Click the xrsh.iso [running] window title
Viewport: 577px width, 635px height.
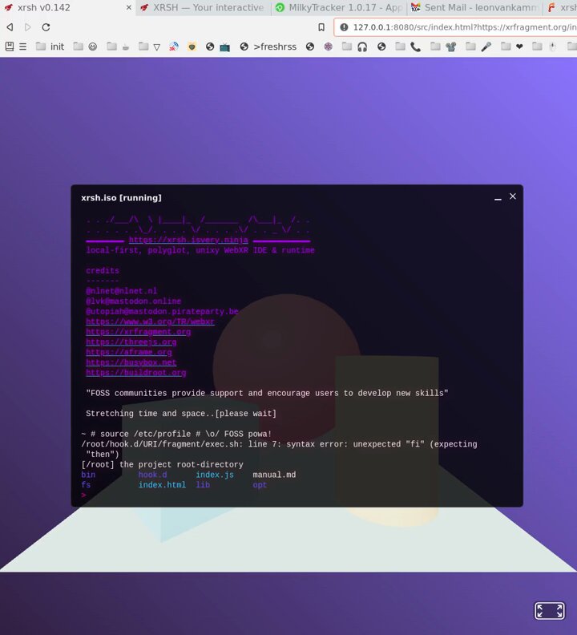[122, 198]
